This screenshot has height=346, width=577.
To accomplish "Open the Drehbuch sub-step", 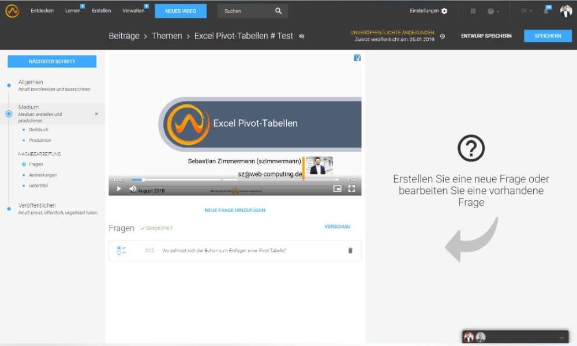I will click(38, 130).
